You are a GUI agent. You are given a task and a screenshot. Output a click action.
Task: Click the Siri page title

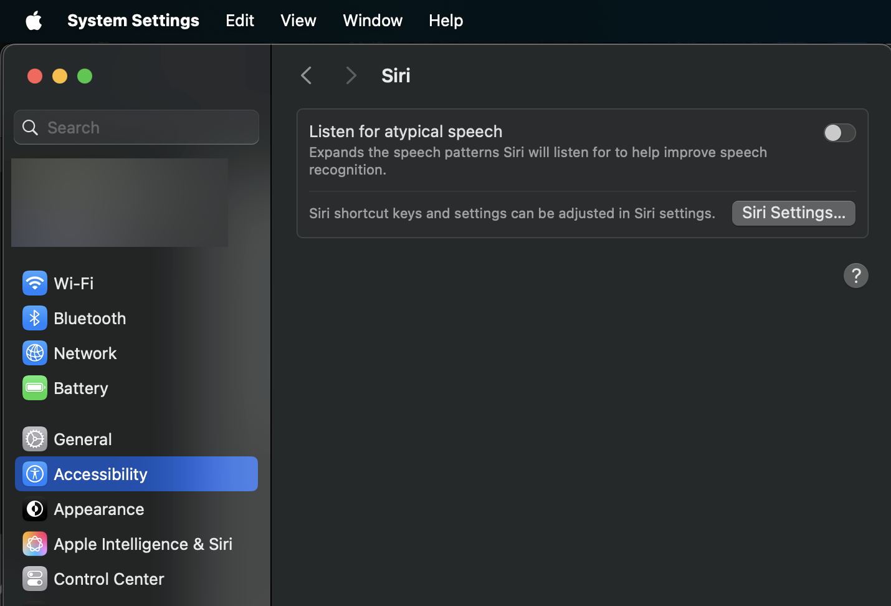[x=396, y=75]
